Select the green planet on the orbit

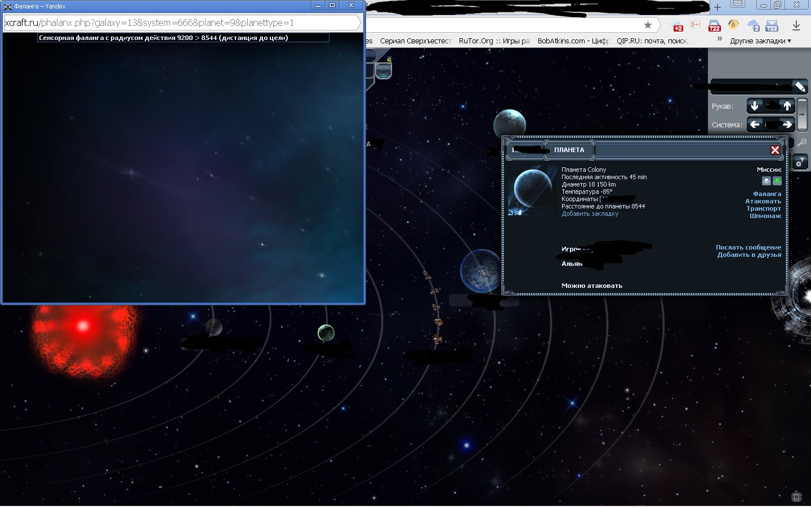326,333
